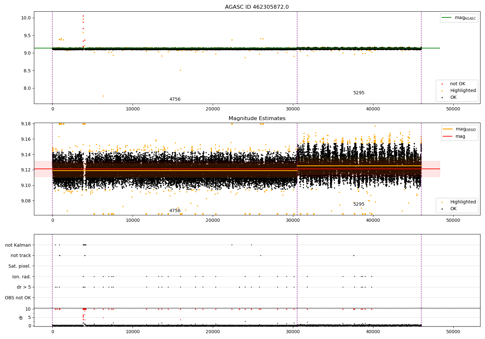Click the '4756' obsid label in AGASC ID plot

[175, 99]
